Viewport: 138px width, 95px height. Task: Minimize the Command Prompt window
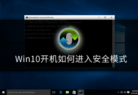[x=99, y=17]
